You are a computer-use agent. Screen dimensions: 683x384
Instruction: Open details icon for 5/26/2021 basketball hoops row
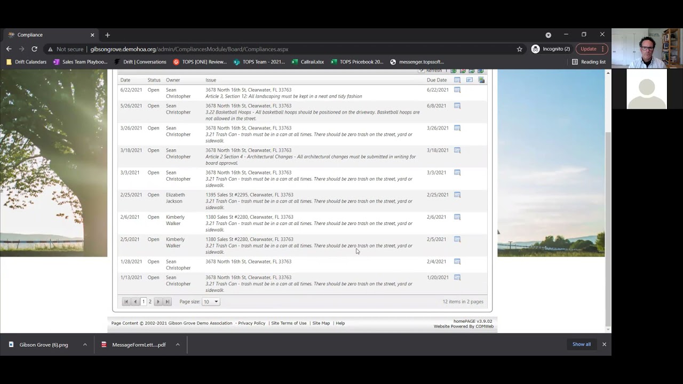(x=457, y=106)
